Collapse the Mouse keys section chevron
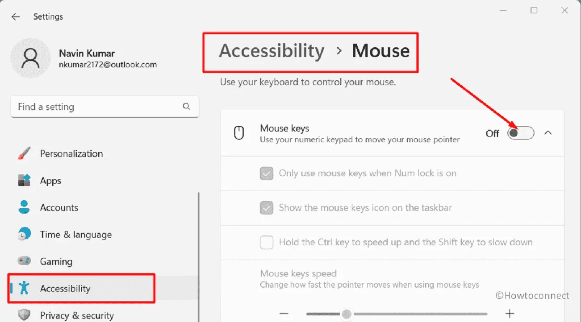Viewport: 581px width, 322px height. [x=548, y=132]
